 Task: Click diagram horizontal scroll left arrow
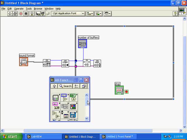point(2,131)
